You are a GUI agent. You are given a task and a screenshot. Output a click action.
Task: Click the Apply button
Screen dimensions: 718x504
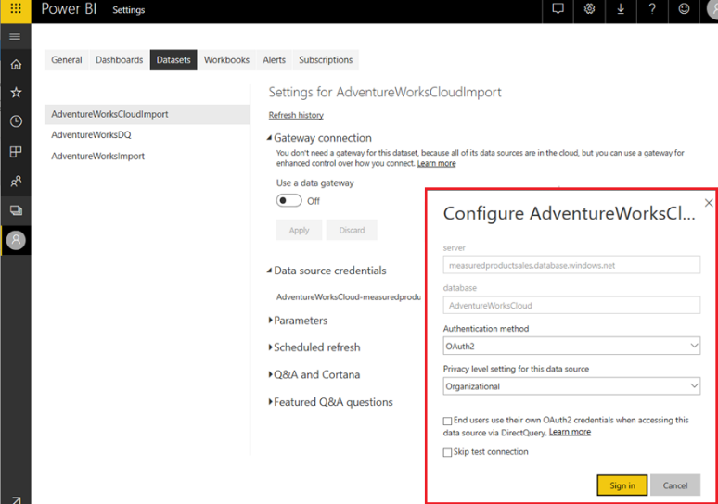(x=299, y=230)
